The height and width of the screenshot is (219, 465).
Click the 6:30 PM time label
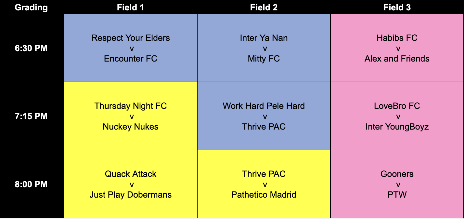point(31,48)
